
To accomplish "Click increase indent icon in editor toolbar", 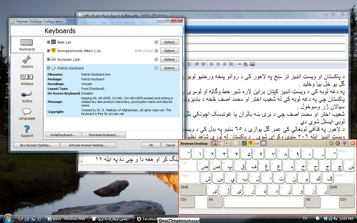I will 203,64.
